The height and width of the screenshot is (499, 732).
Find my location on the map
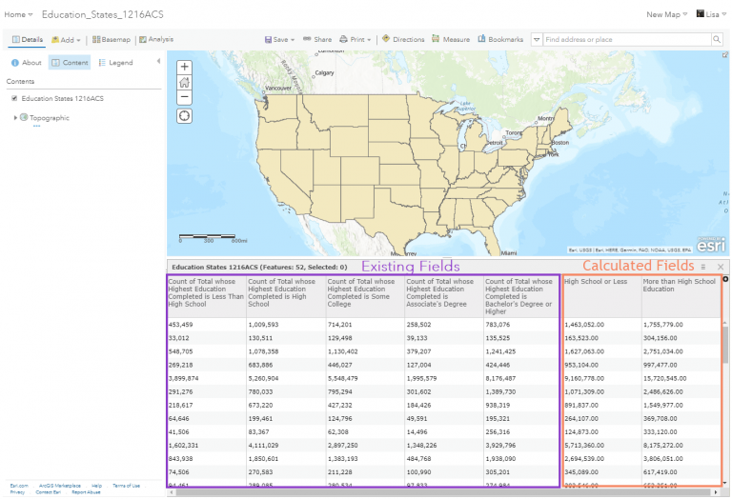[184, 115]
